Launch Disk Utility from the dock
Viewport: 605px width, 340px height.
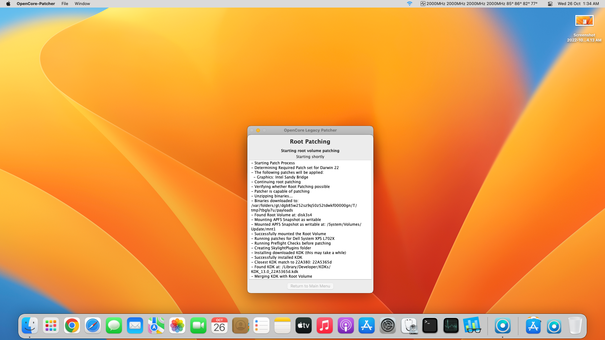pyautogui.click(x=409, y=326)
